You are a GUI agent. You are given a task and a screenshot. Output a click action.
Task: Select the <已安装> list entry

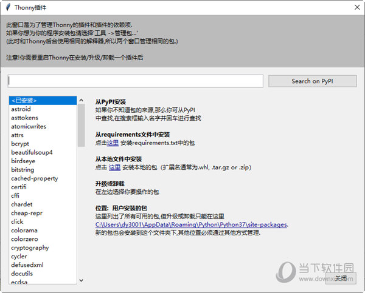43,101
